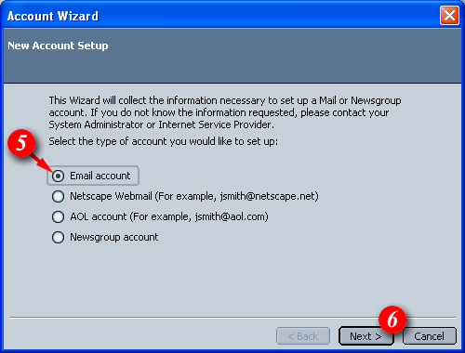
Task: Click the red arrow pointing at Email account
Action: coord(42,163)
